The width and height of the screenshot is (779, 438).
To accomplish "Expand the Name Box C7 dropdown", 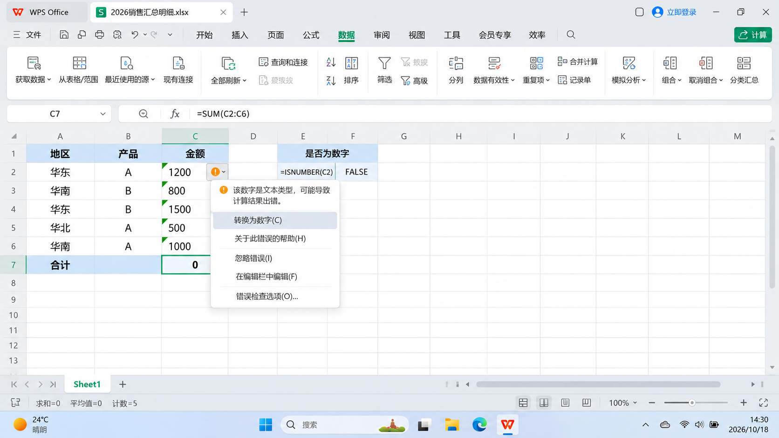I will click(x=103, y=114).
